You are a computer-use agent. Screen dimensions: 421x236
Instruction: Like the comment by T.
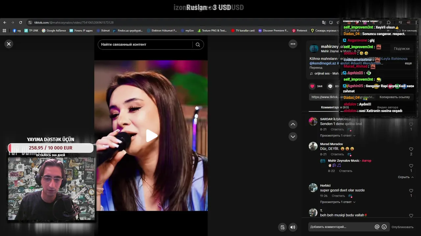(411, 216)
